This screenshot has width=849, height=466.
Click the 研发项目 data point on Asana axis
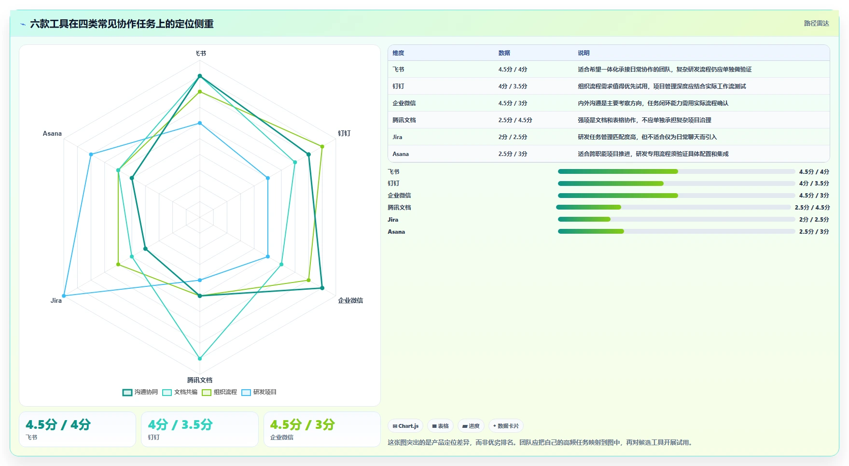[x=91, y=155]
